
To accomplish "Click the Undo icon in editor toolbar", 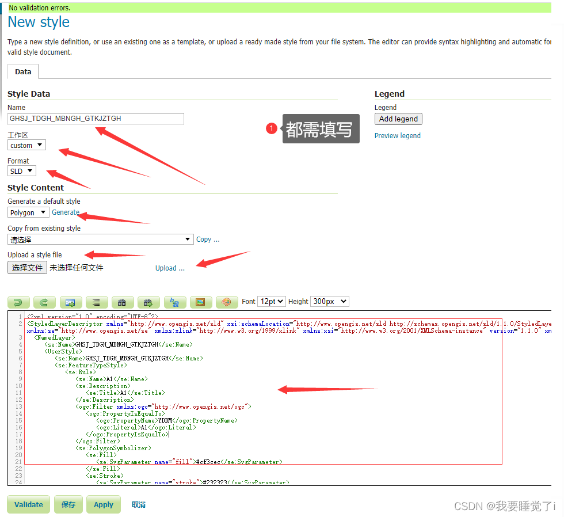I will [x=19, y=302].
